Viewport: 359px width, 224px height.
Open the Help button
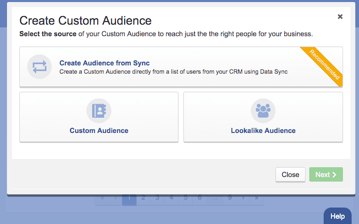click(337, 216)
